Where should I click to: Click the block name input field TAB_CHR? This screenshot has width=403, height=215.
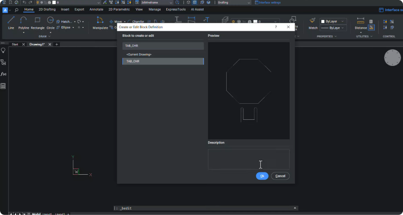163,46
